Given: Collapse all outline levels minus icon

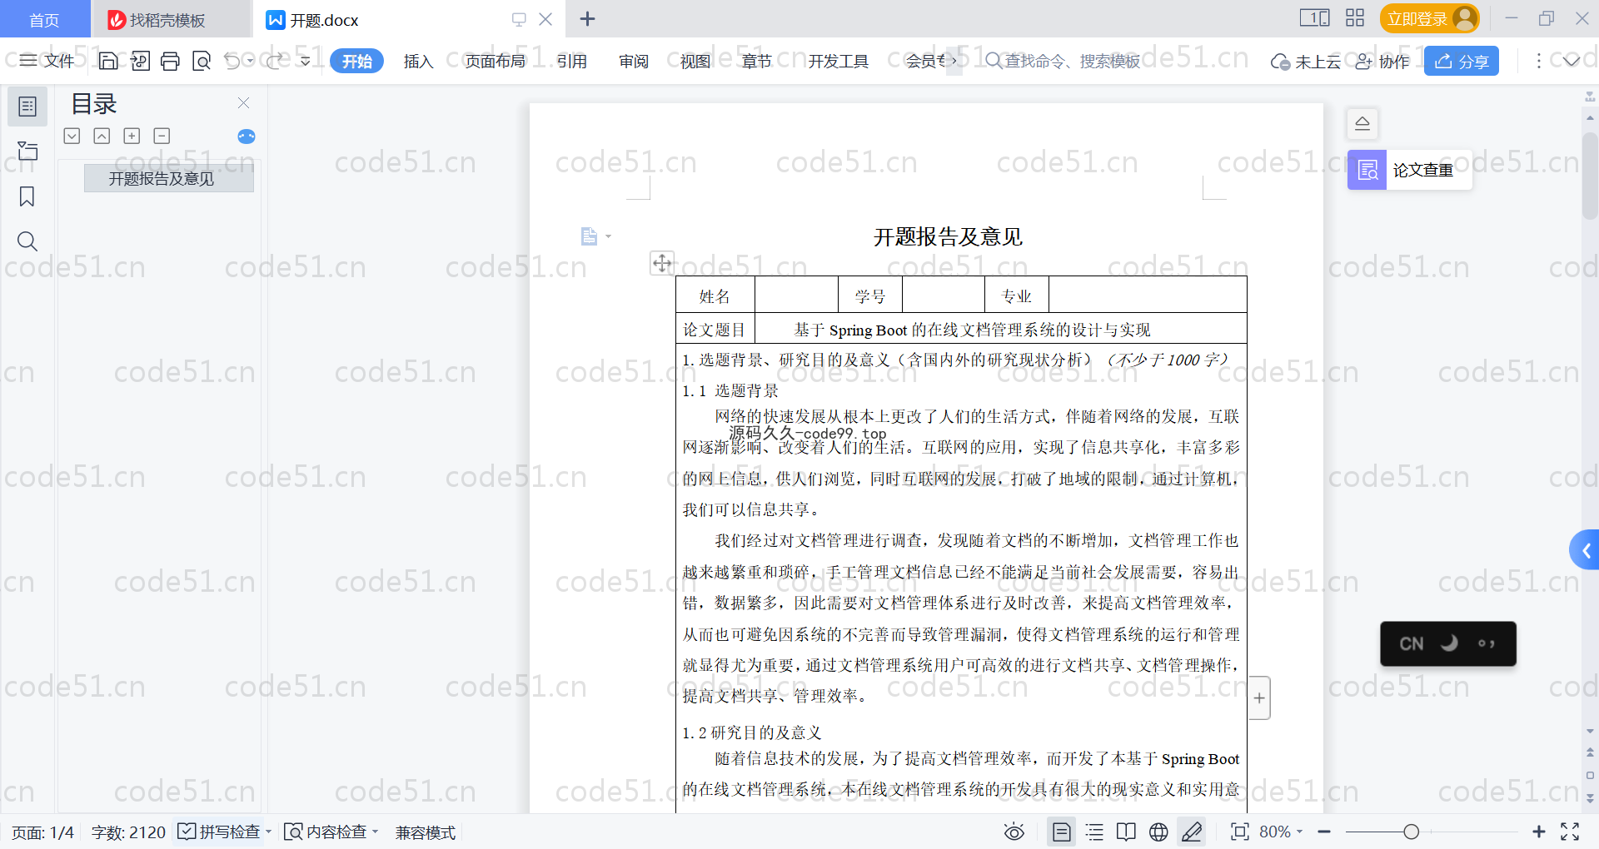Looking at the screenshot, I should pyautogui.click(x=162, y=136).
